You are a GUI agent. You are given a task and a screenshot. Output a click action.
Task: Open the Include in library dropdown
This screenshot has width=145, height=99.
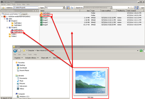[32, 58]
